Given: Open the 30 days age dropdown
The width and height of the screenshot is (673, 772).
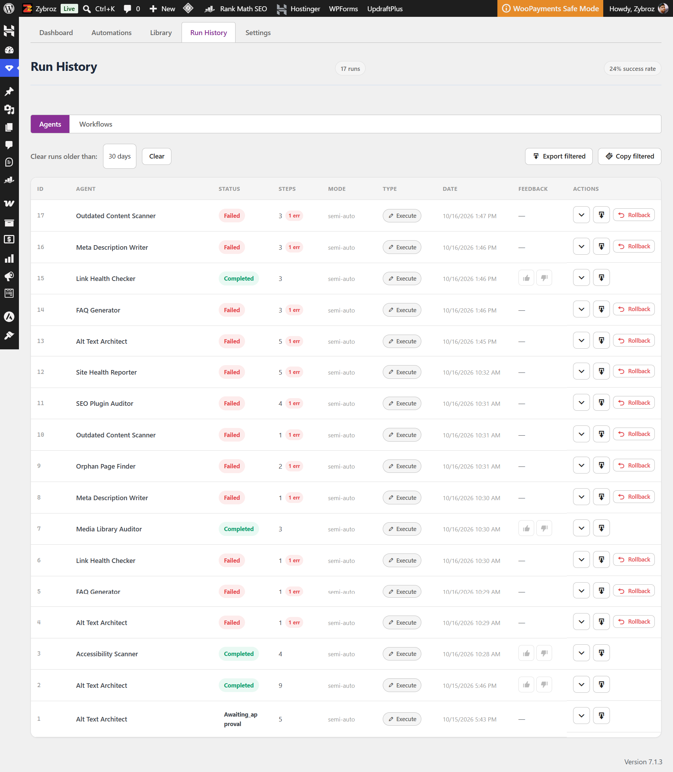Looking at the screenshot, I should tap(120, 156).
